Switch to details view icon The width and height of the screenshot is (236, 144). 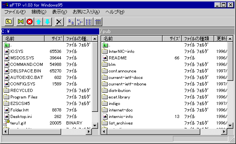[x=98, y=22]
